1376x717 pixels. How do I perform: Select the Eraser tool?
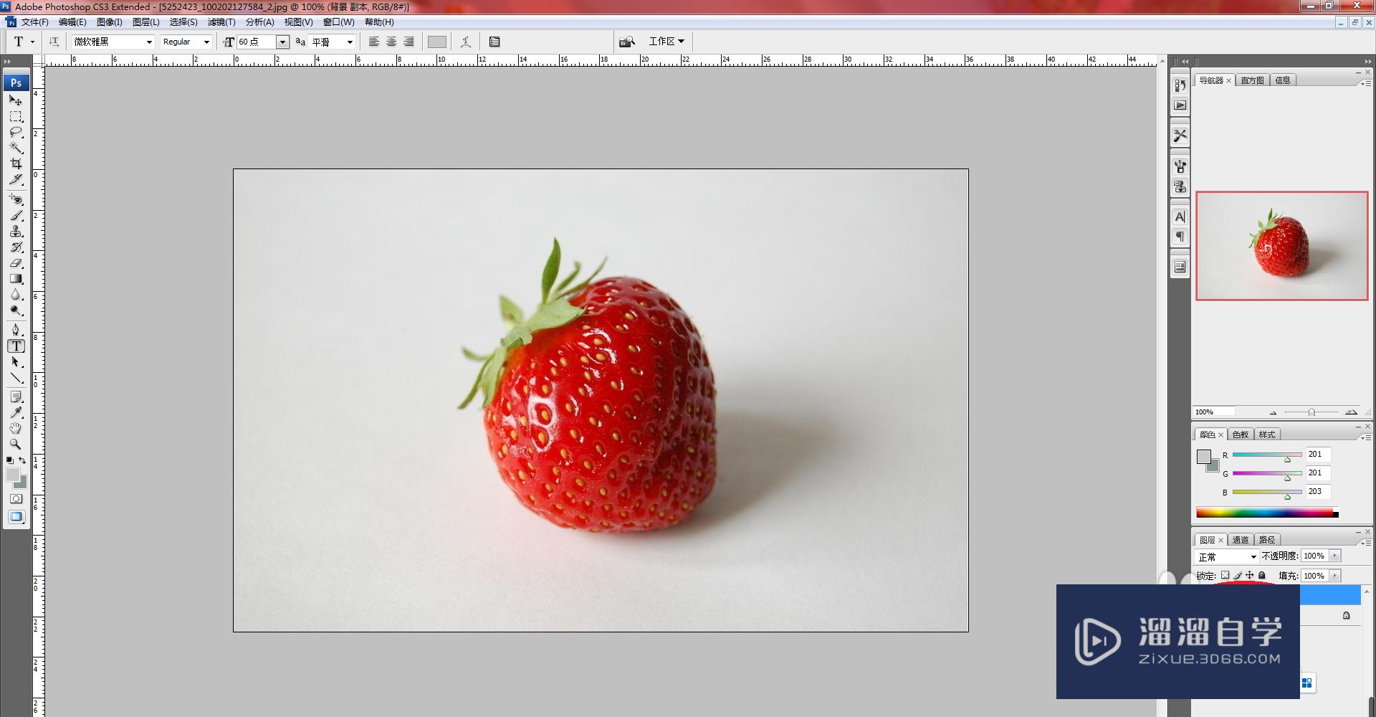click(16, 262)
